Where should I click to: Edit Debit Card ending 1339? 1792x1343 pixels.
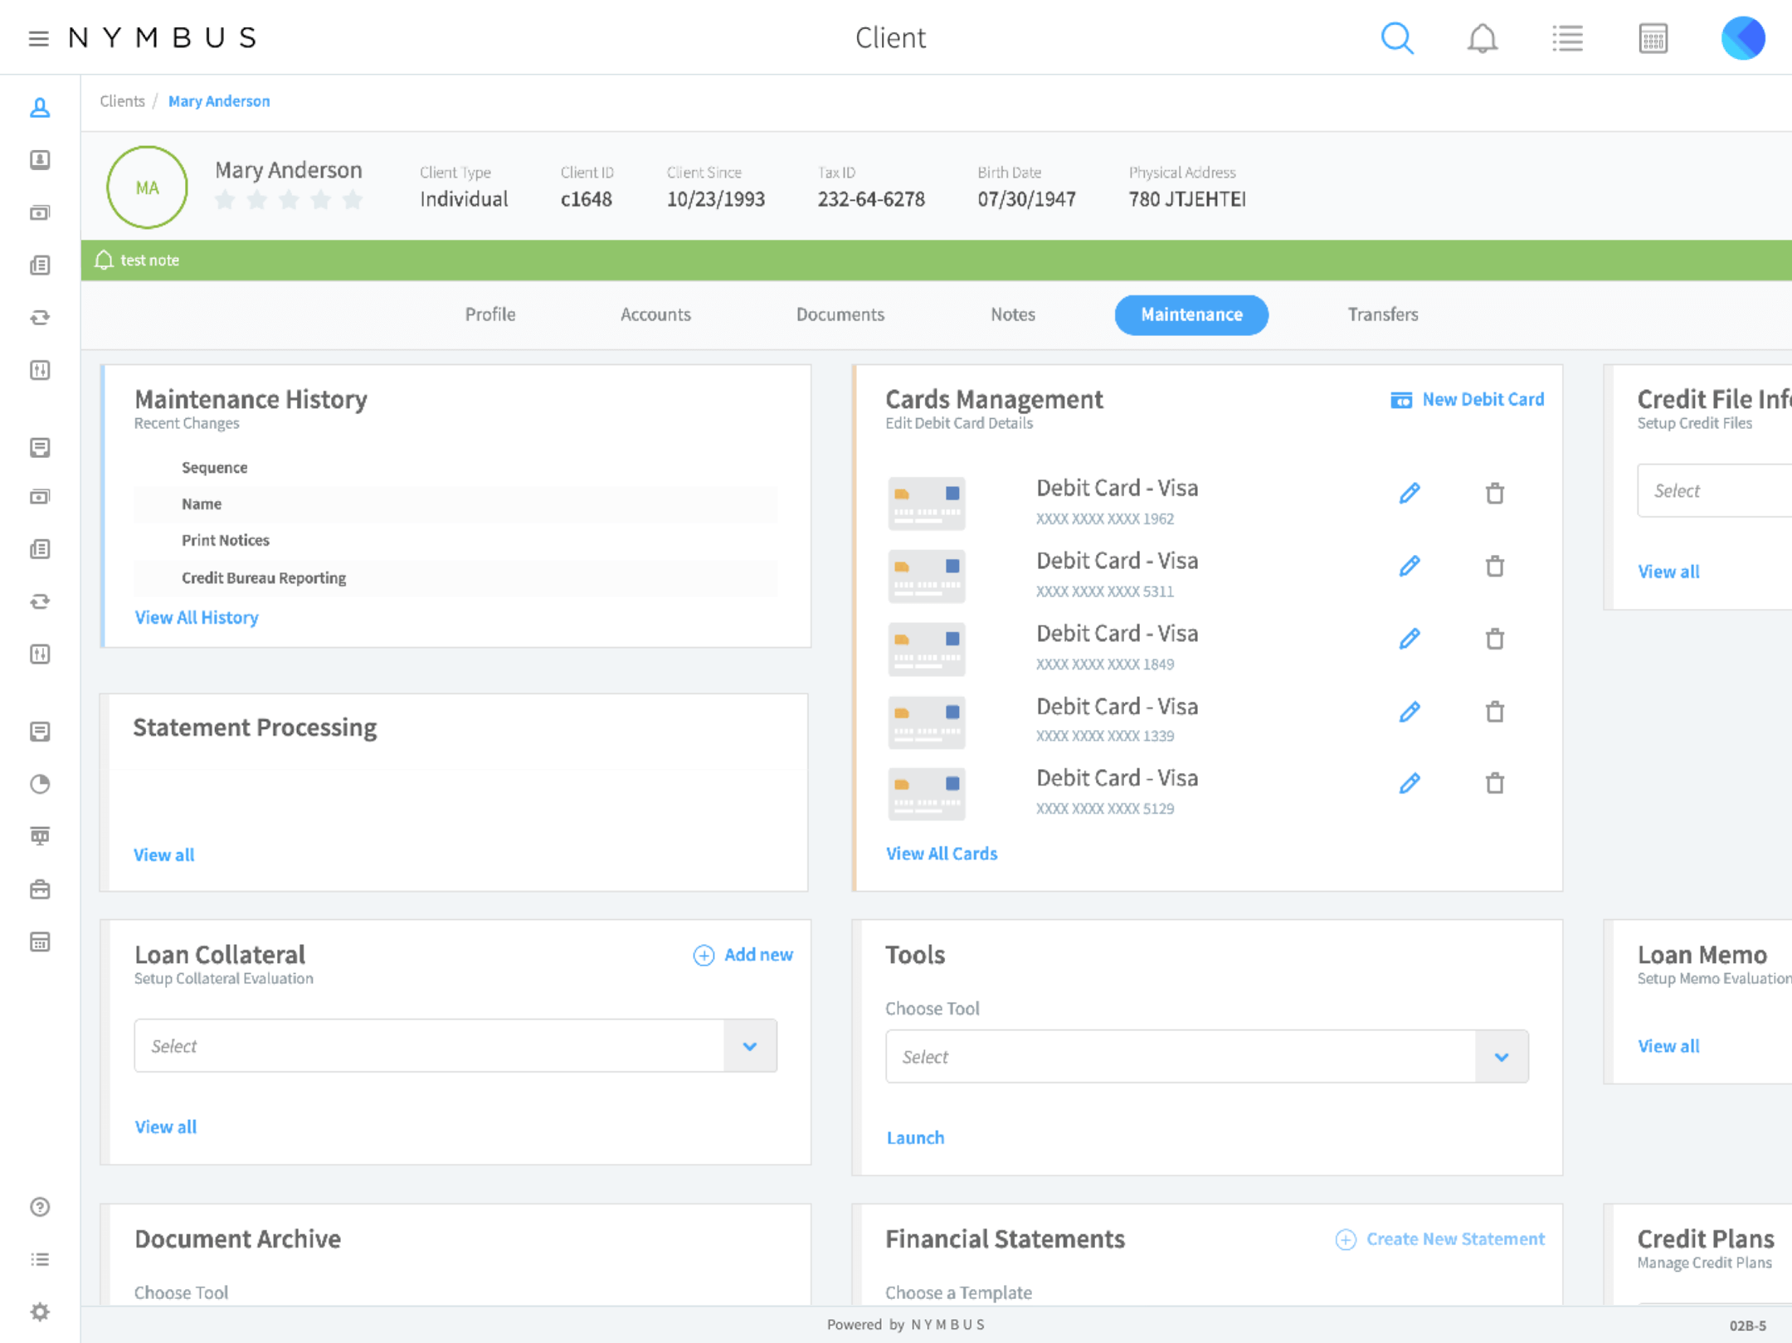point(1410,712)
